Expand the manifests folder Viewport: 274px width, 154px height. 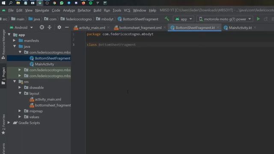pyautogui.click(x=14, y=41)
